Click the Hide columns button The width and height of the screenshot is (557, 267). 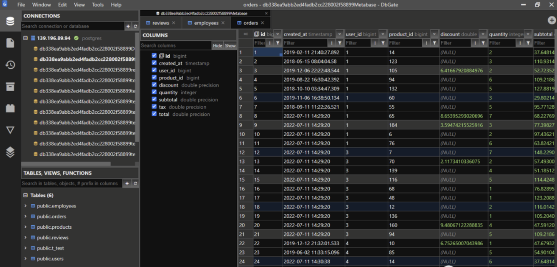point(218,46)
